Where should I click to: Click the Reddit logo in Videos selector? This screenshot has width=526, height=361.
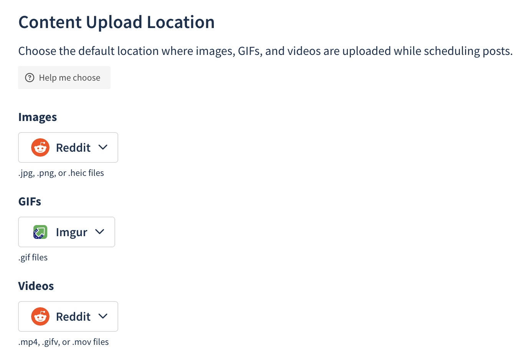point(40,316)
